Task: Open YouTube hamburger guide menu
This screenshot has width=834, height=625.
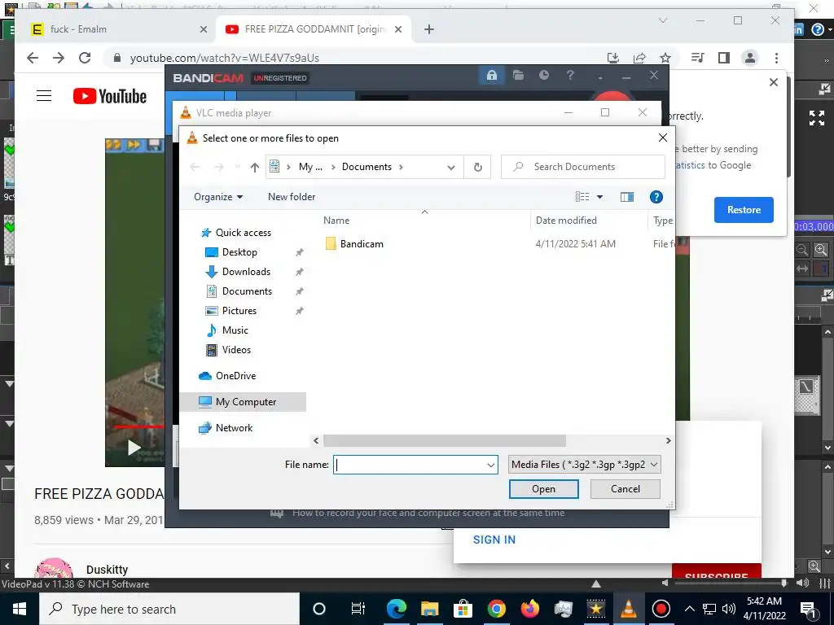Action: pos(44,96)
